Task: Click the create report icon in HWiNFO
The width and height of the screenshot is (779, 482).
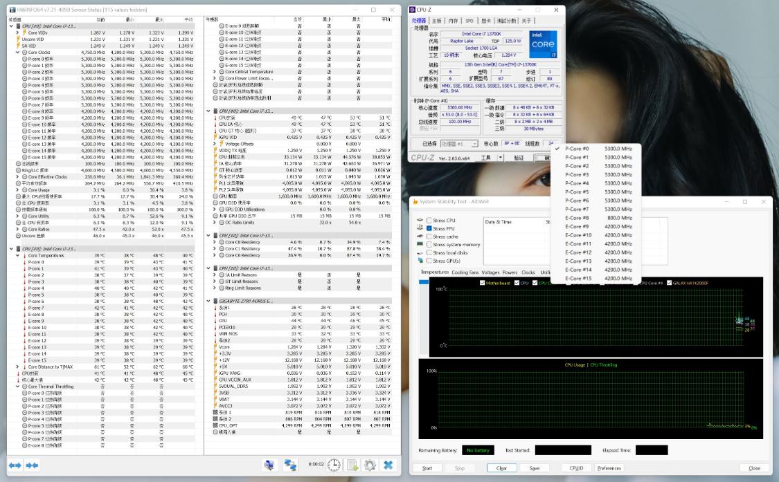Action: click(x=351, y=465)
